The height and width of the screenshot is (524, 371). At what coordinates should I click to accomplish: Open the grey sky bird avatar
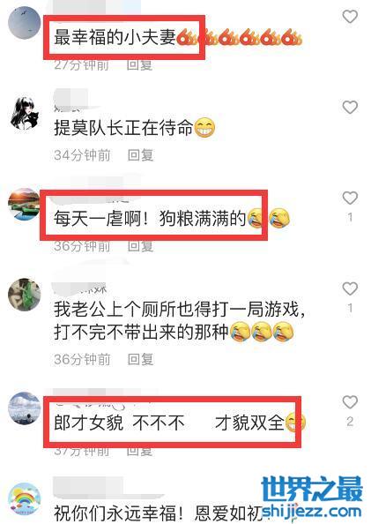24,23
